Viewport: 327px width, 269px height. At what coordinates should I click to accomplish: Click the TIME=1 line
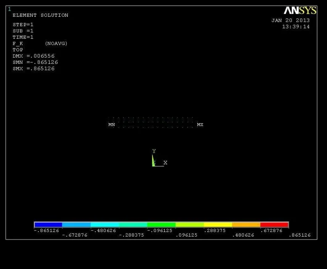point(23,37)
